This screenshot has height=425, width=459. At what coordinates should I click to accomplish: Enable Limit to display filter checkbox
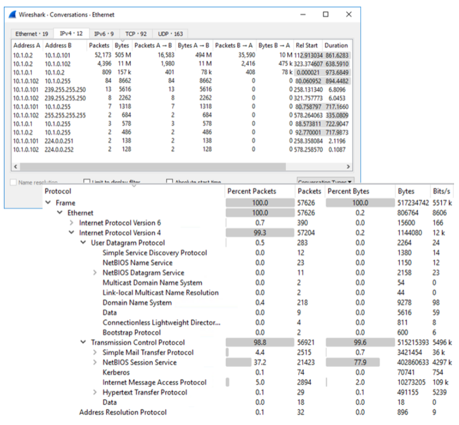tap(87, 182)
